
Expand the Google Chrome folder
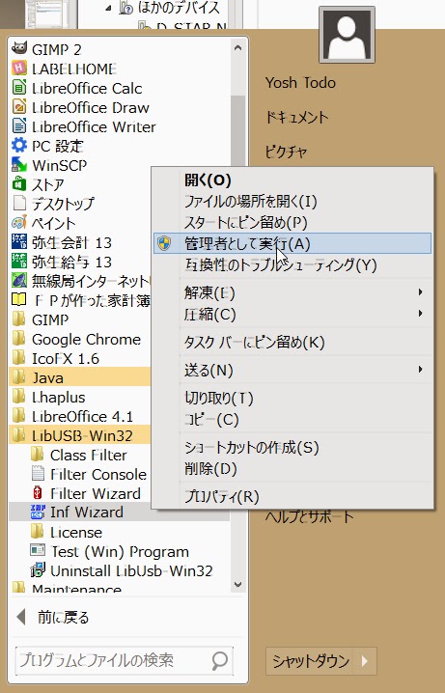(79, 339)
